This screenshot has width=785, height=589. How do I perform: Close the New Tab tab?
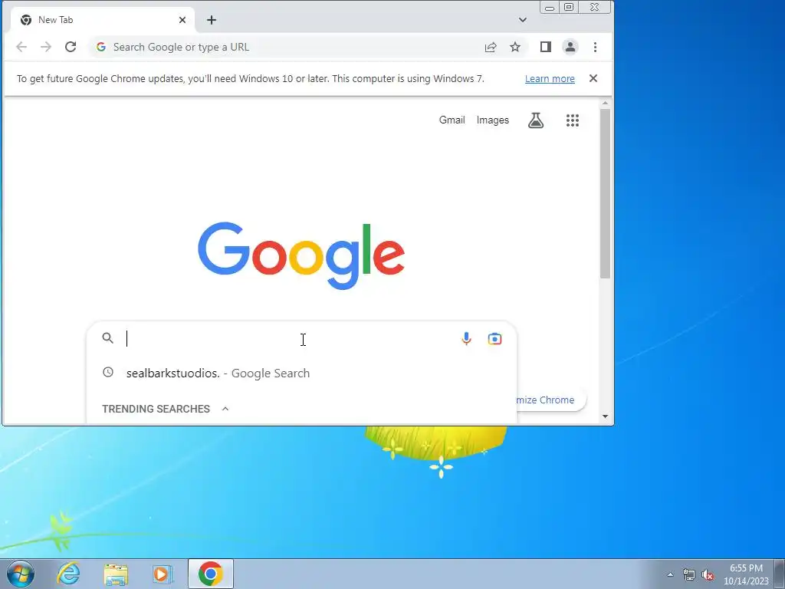(x=182, y=20)
